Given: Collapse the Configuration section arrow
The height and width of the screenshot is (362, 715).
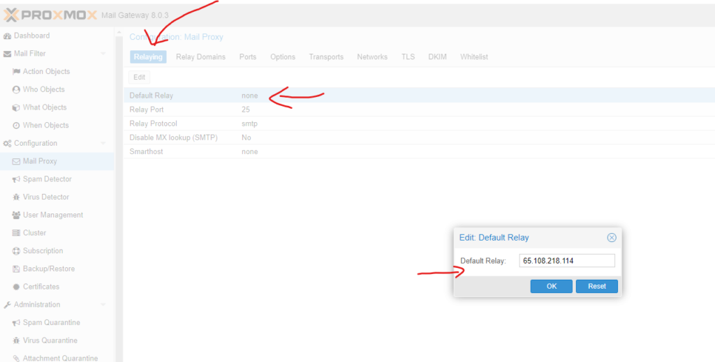Looking at the screenshot, I should pyautogui.click(x=103, y=144).
